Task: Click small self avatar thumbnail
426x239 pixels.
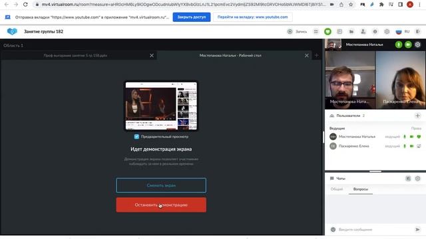Action: point(333,44)
